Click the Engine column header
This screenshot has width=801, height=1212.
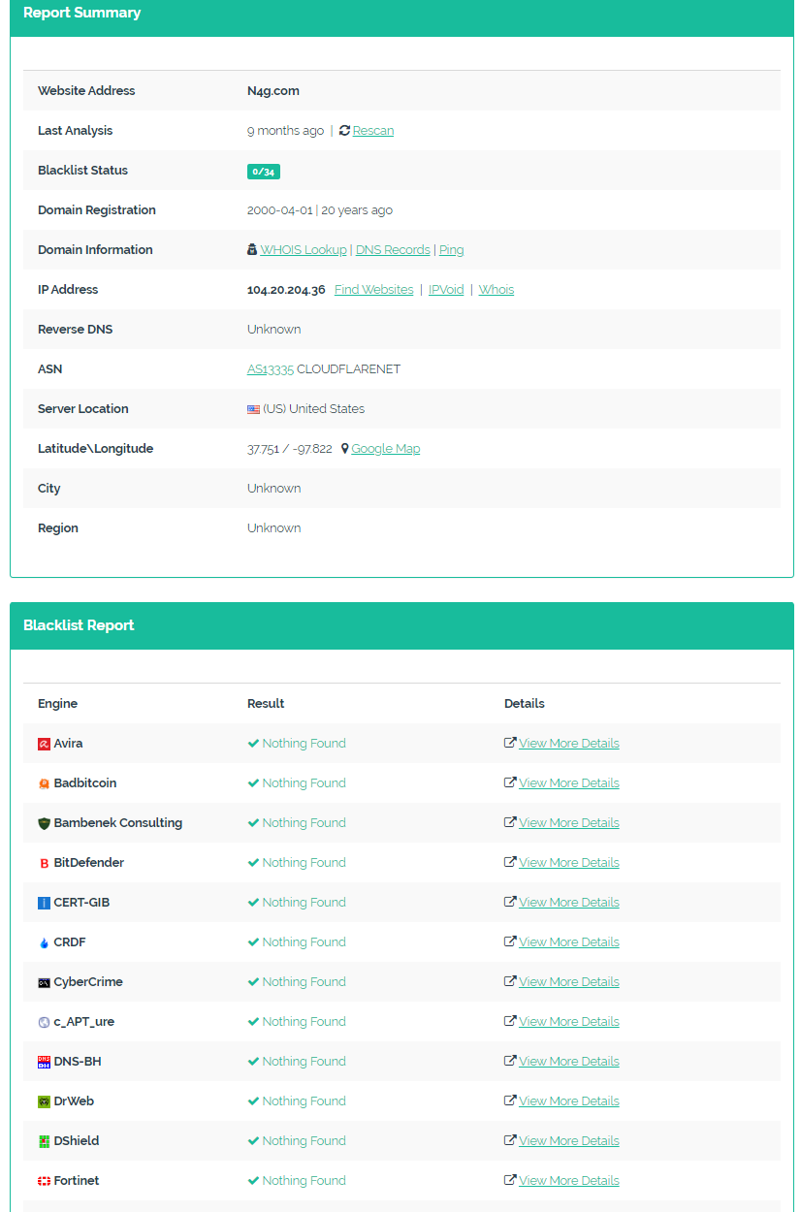[57, 704]
